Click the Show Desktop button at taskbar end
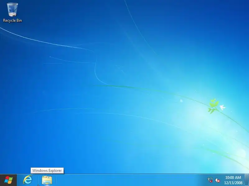 point(247,180)
